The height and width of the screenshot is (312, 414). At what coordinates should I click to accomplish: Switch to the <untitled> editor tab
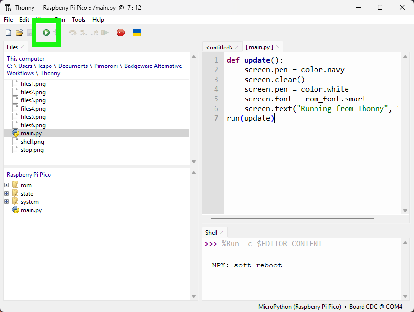[219, 47]
